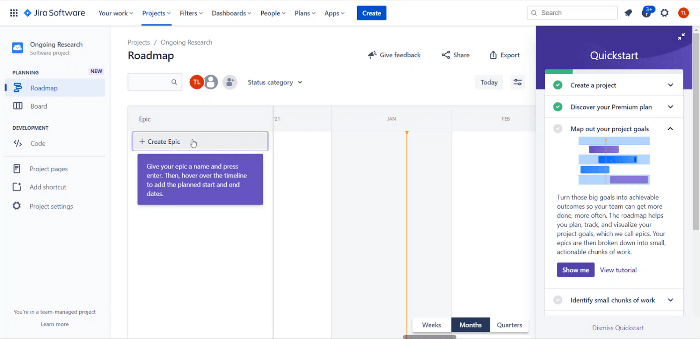This screenshot has width=700, height=339.
Task: Click the Ongoing Research breadcrumb link
Action: (186, 42)
